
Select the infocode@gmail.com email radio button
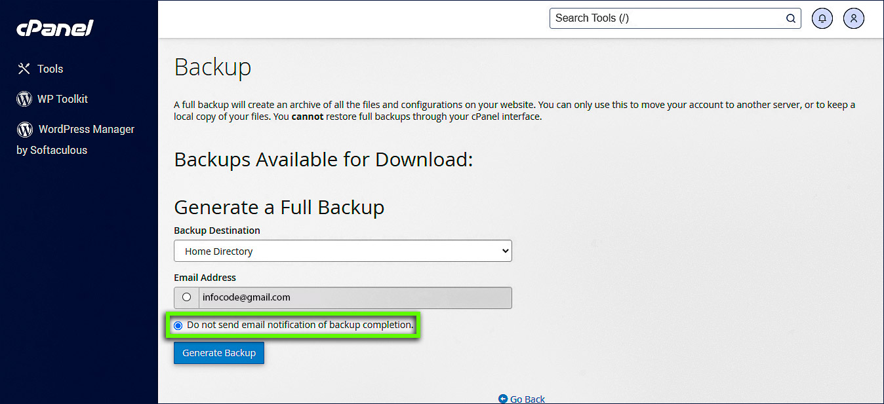pos(187,297)
